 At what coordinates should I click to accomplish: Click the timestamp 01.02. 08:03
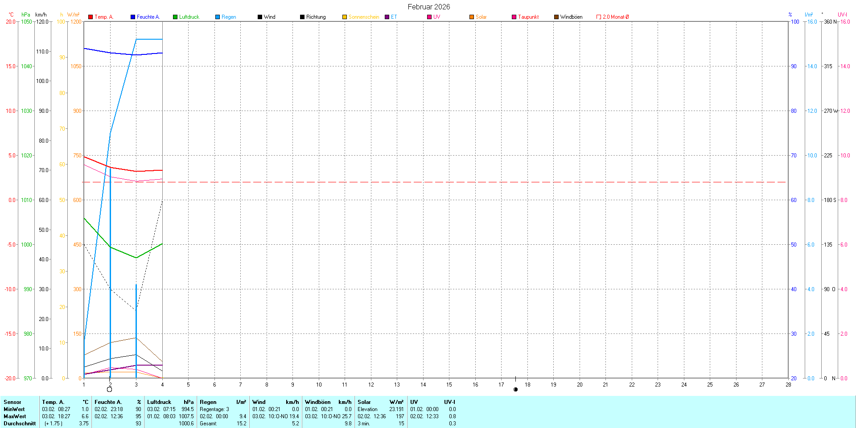tap(161, 416)
